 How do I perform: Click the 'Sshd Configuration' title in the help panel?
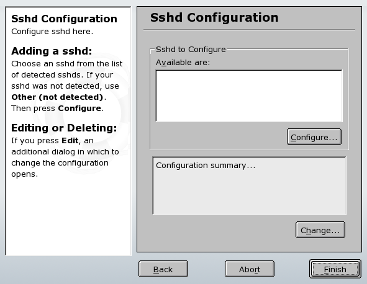click(64, 19)
